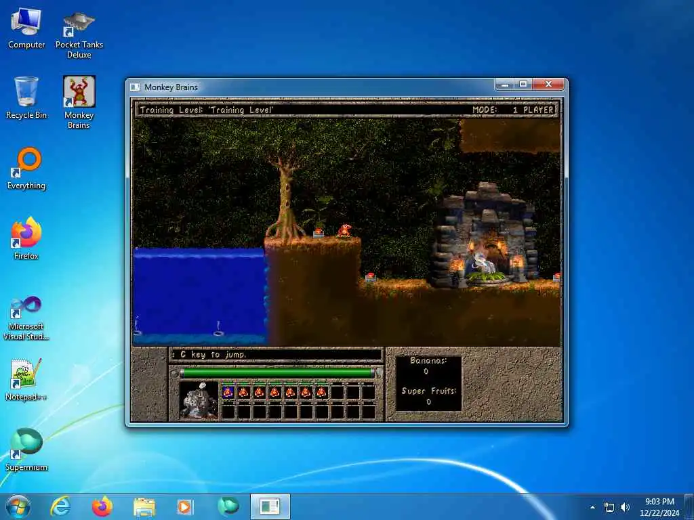
Task: Select the Firefox desktop shortcut
Action: (x=26, y=239)
